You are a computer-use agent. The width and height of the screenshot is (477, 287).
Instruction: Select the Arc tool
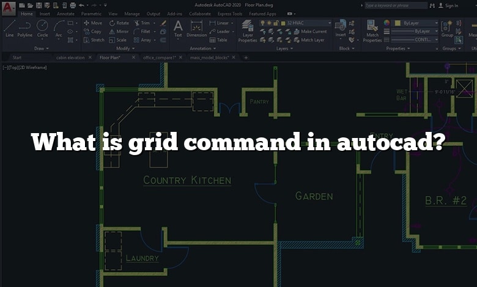coord(59,29)
